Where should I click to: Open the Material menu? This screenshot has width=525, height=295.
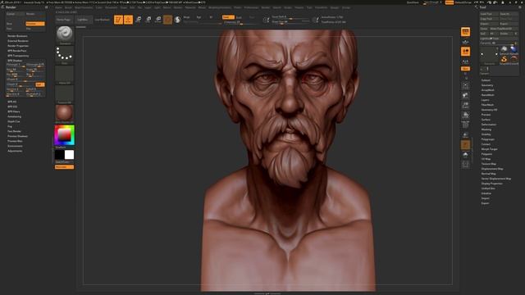pyautogui.click(x=190, y=7)
